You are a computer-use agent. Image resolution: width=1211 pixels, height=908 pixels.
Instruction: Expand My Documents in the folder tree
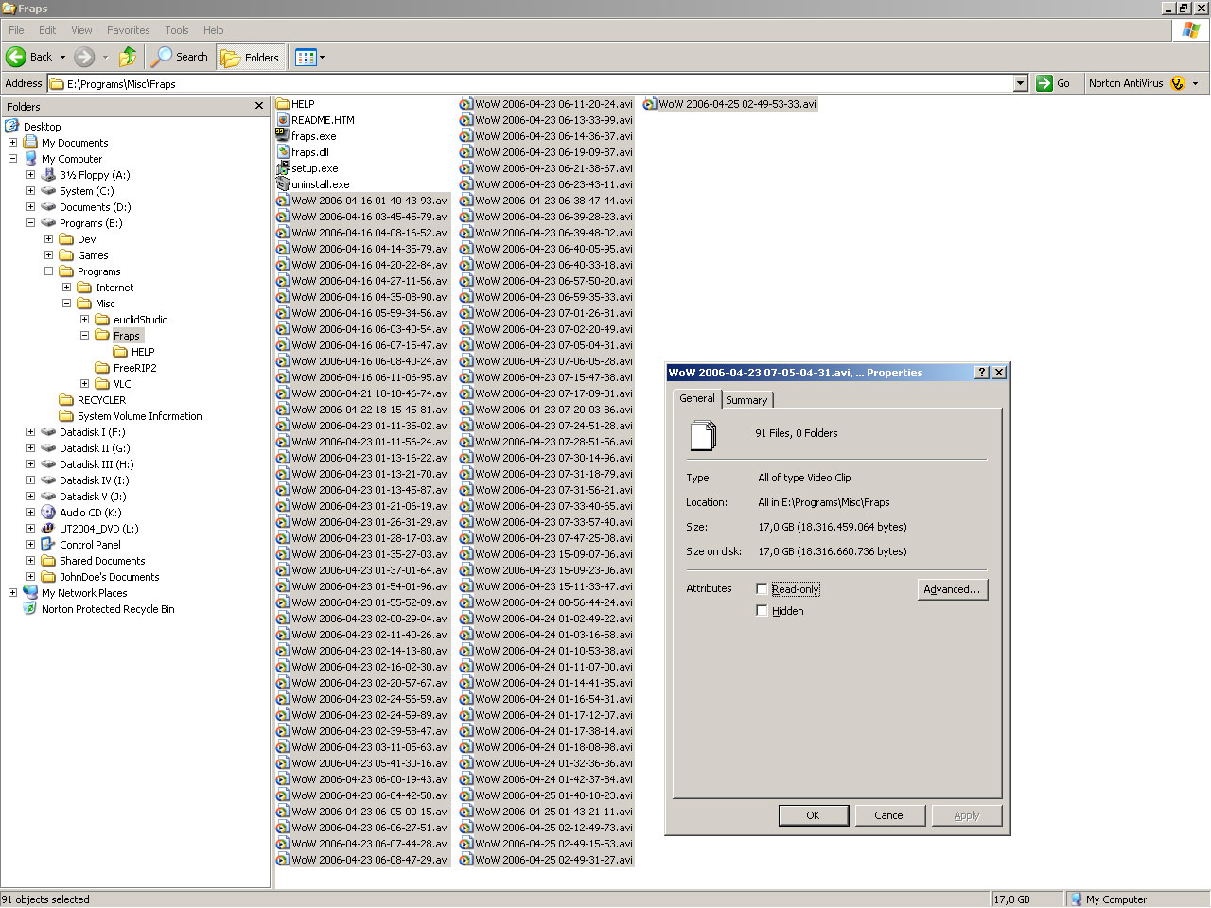pos(12,143)
